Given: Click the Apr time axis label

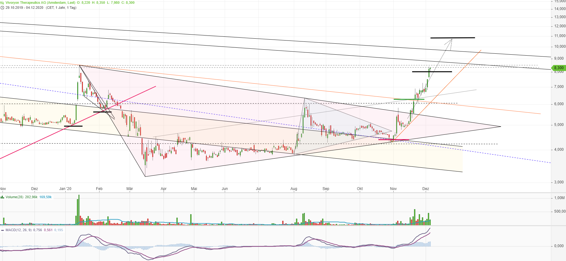Looking at the screenshot, I should coord(164,189).
